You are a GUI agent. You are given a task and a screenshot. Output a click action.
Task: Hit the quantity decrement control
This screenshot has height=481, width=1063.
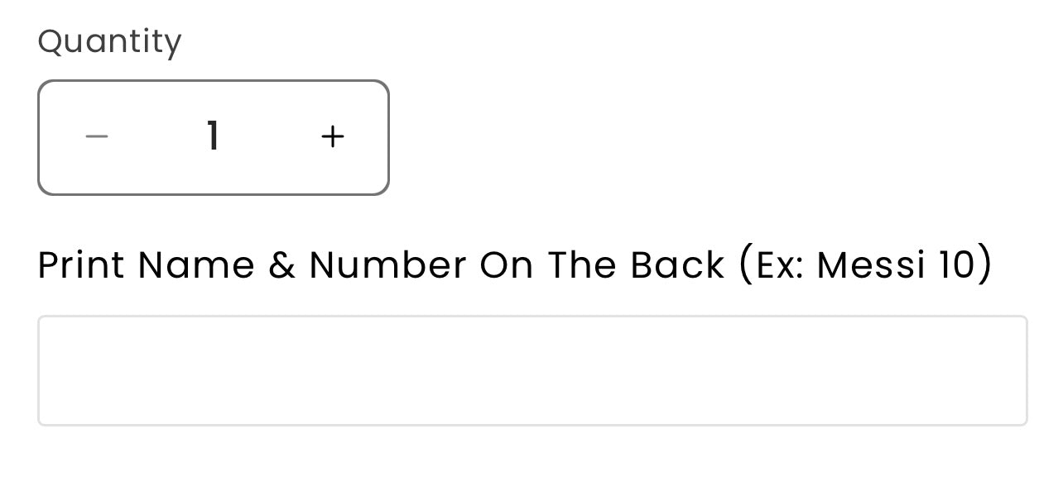(97, 136)
